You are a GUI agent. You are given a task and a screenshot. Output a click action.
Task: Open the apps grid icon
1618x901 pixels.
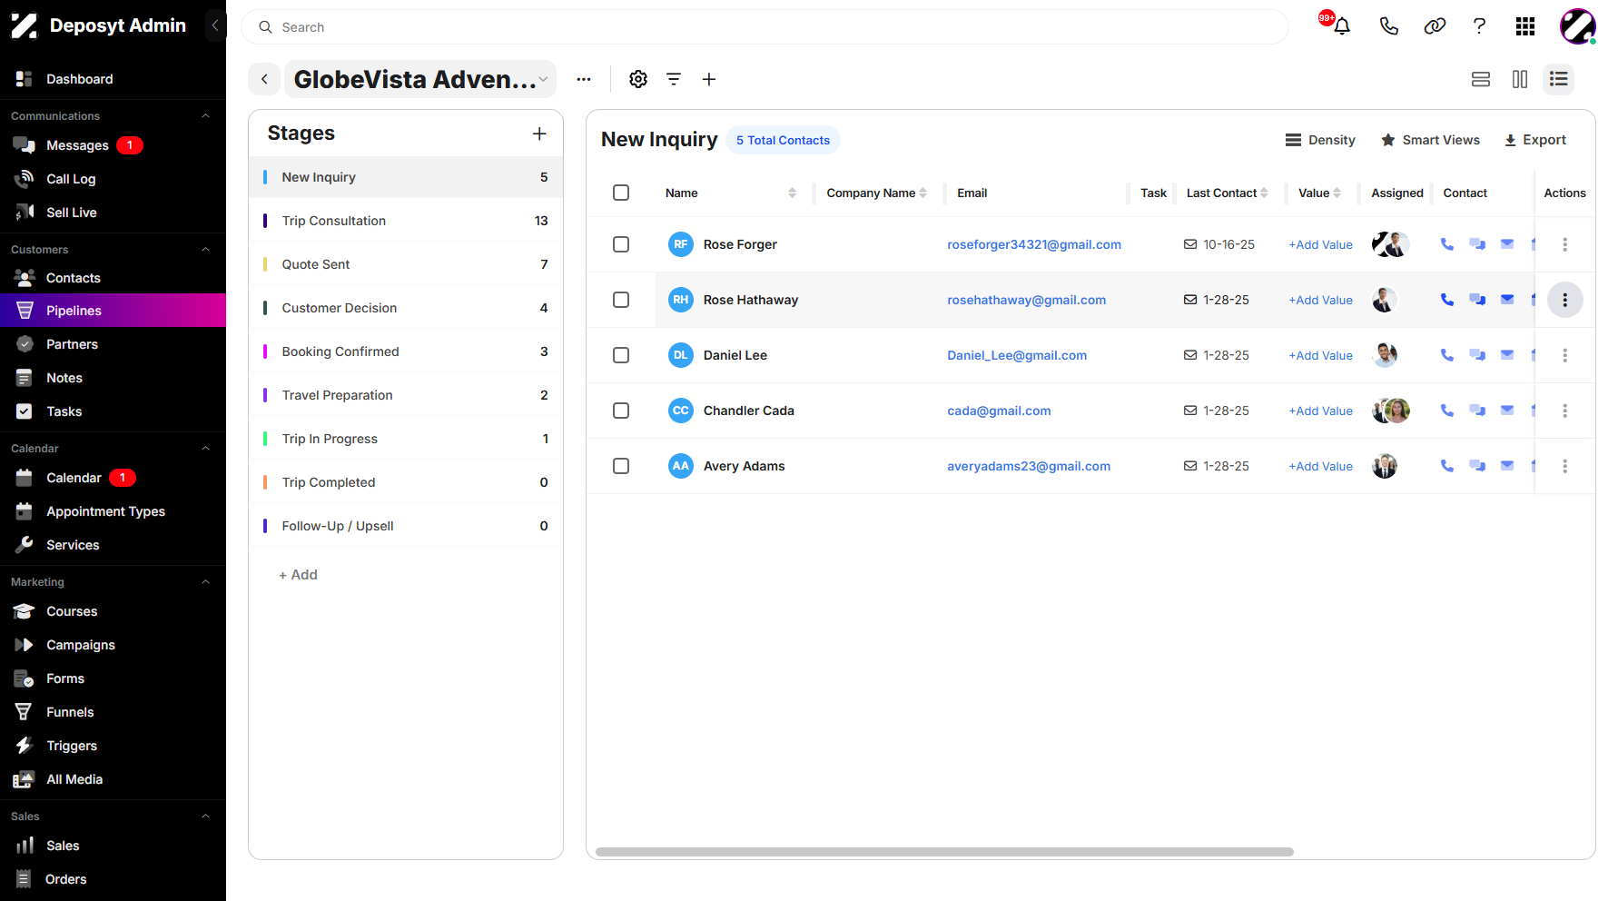[1525, 26]
